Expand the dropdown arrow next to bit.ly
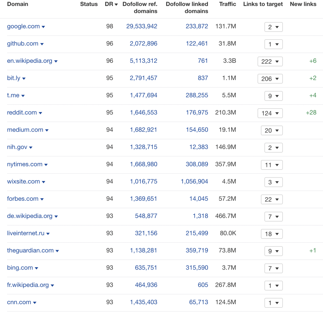Image resolution: width=323 pixels, height=313 pixels. click(24, 79)
